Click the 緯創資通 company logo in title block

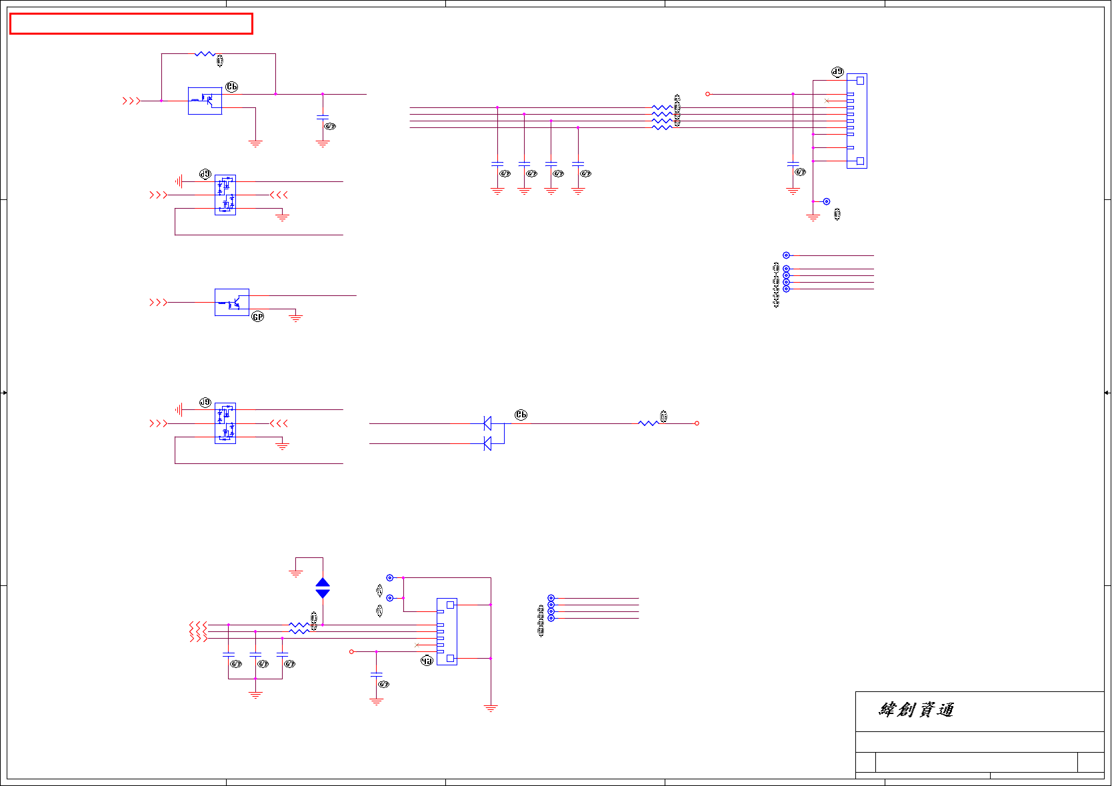pyautogui.click(x=916, y=710)
